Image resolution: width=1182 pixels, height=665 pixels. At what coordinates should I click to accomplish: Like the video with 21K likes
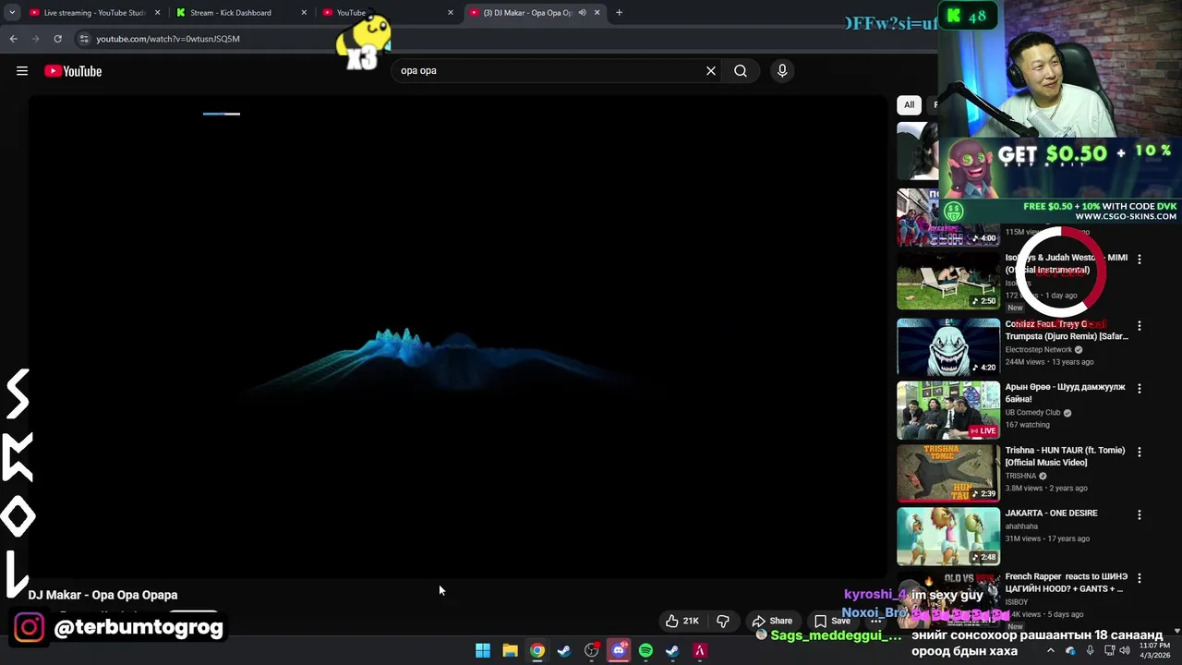[681, 621]
